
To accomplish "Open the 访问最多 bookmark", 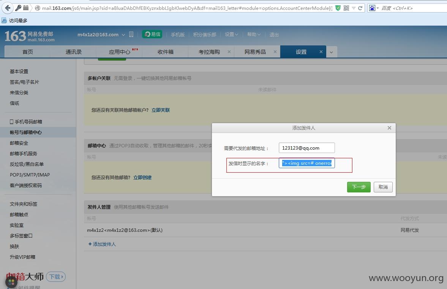I will 14,20.
